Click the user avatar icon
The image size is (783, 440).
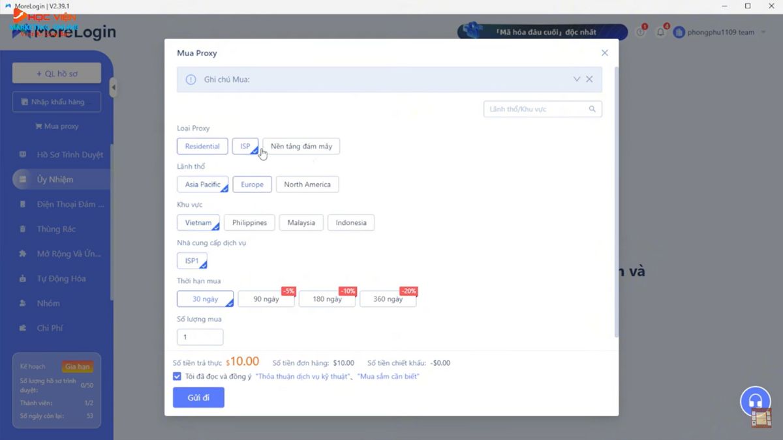coord(679,32)
